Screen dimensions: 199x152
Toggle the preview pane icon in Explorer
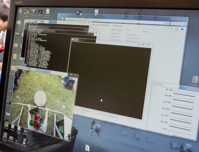(x=177, y=29)
